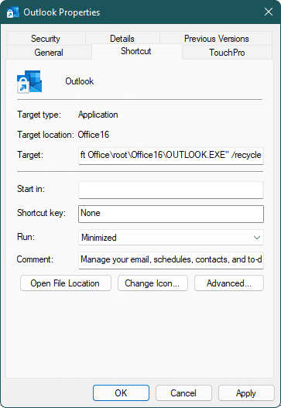Image resolution: width=281 pixels, height=408 pixels.
Task: Open the Change Icon dialog
Action: [x=152, y=283]
